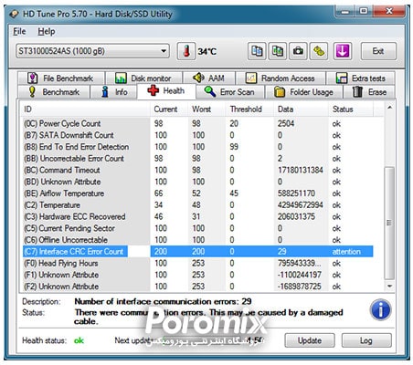
Task: Click the Worst column header
Action: coord(206,109)
